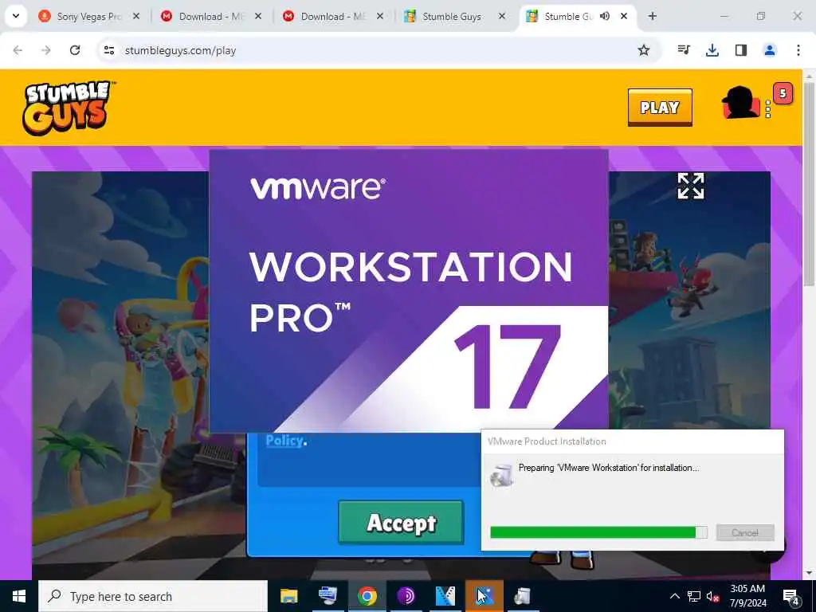The height and width of the screenshot is (612, 816).
Task: Open File Explorer from the taskbar
Action: point(288,596)
